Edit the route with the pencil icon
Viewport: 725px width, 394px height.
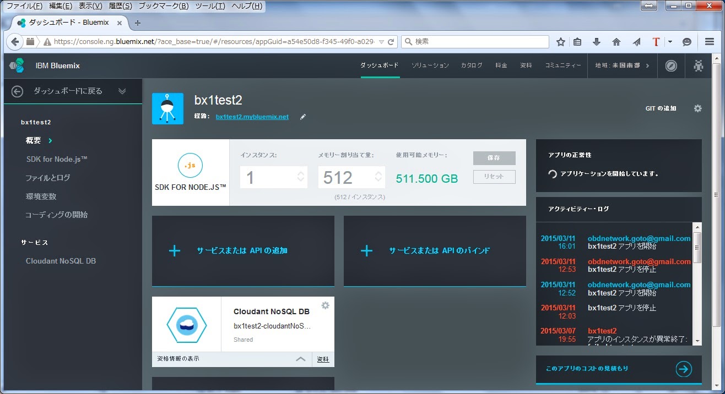[x=302, y=117]
